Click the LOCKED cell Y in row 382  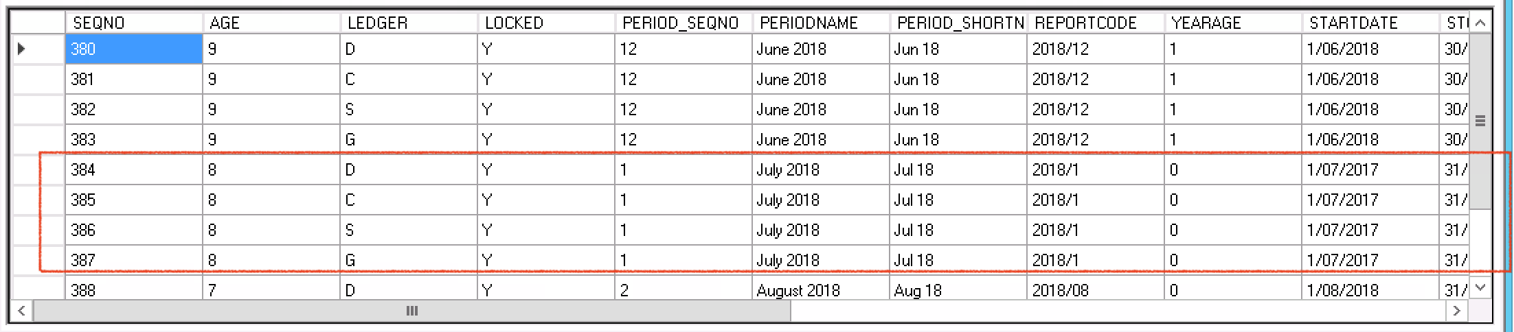click(x=546, y=109)
